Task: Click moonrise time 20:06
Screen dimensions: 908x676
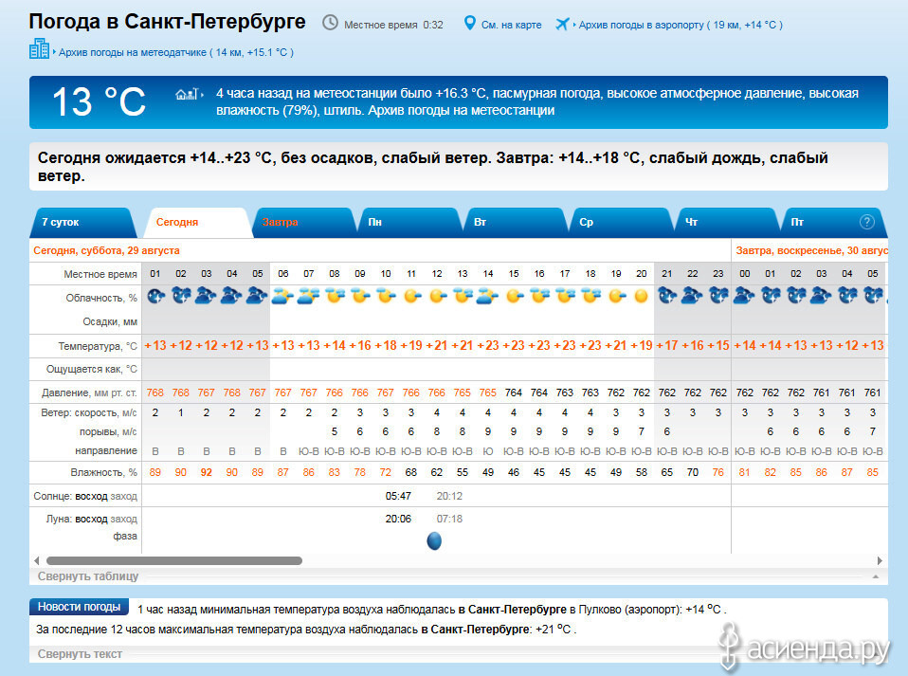Action: pos(398,519)
